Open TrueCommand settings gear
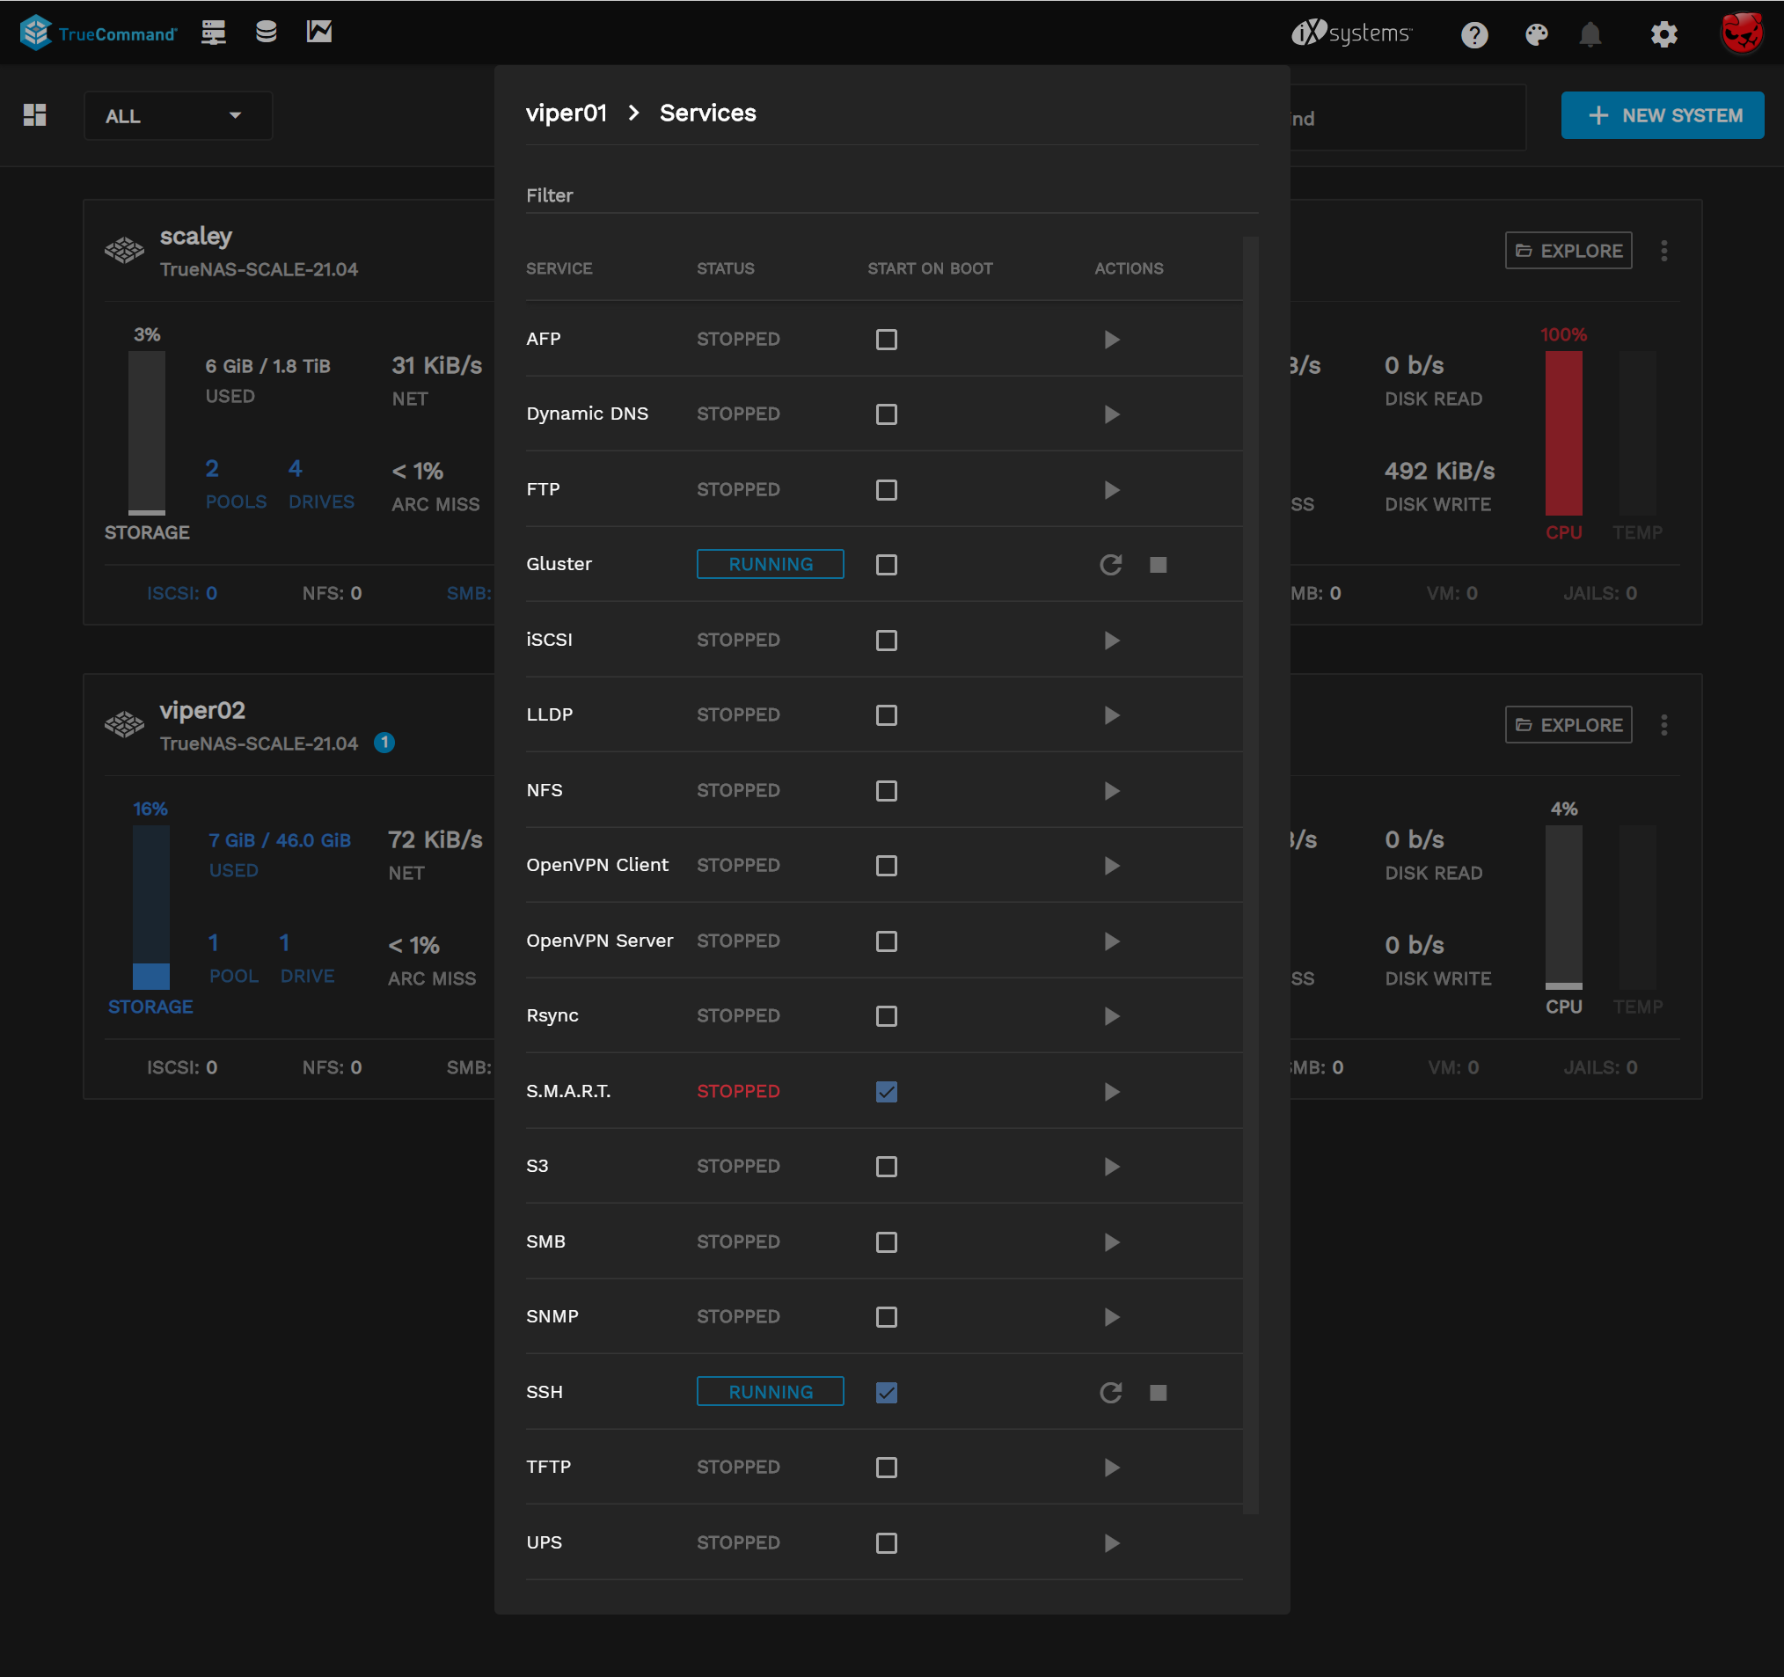1784x1677 pixels. coord(1663,35)
